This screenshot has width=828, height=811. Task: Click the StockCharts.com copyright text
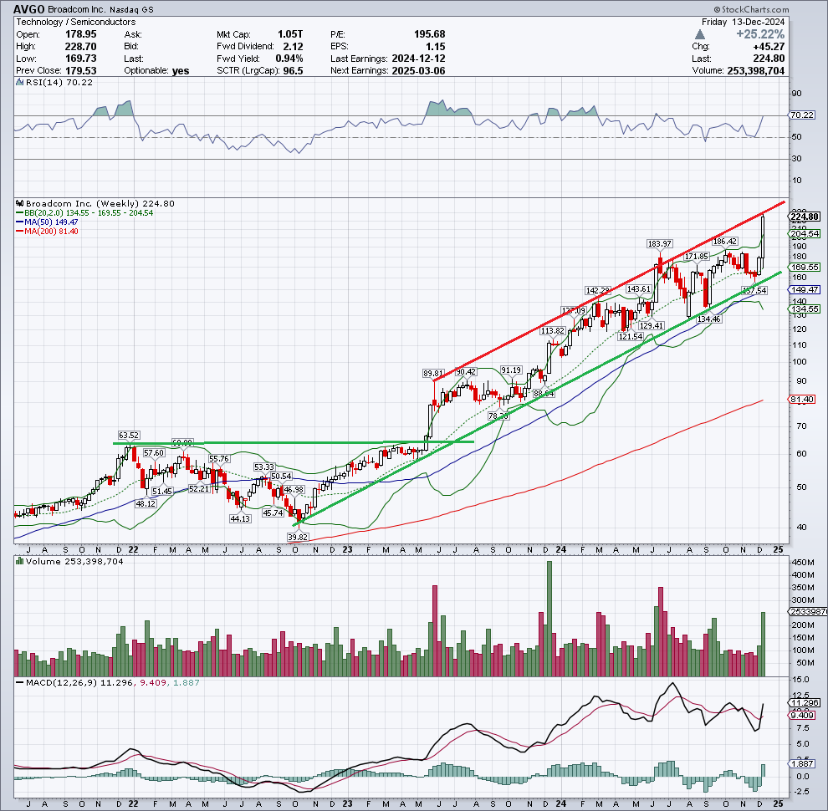click(x=751, y=9)
